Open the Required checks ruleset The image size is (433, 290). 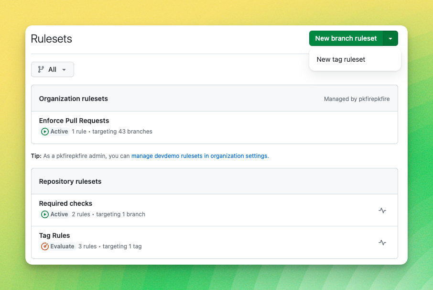coord(65,203)
